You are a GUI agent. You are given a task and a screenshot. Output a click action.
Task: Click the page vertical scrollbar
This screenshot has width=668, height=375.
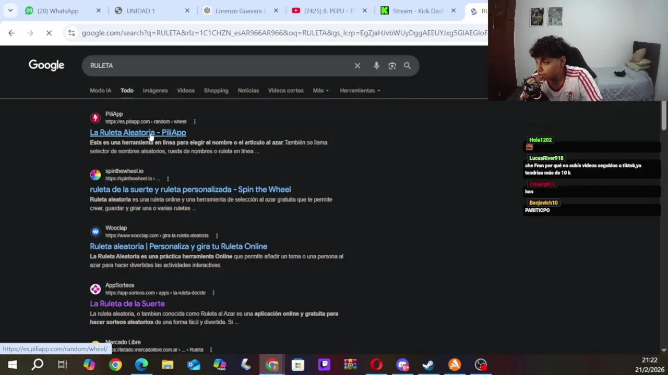[x=664, y=116]
